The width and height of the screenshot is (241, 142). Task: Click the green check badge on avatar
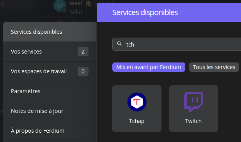click(x=64, y=10)
